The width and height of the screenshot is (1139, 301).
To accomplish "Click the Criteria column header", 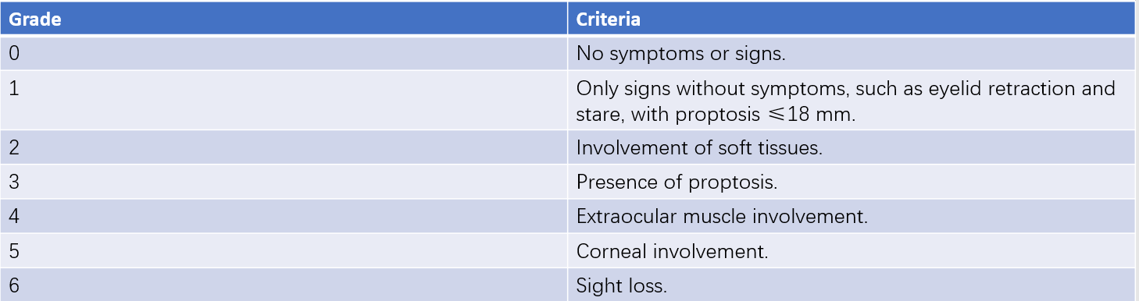I will click(852, 19).
